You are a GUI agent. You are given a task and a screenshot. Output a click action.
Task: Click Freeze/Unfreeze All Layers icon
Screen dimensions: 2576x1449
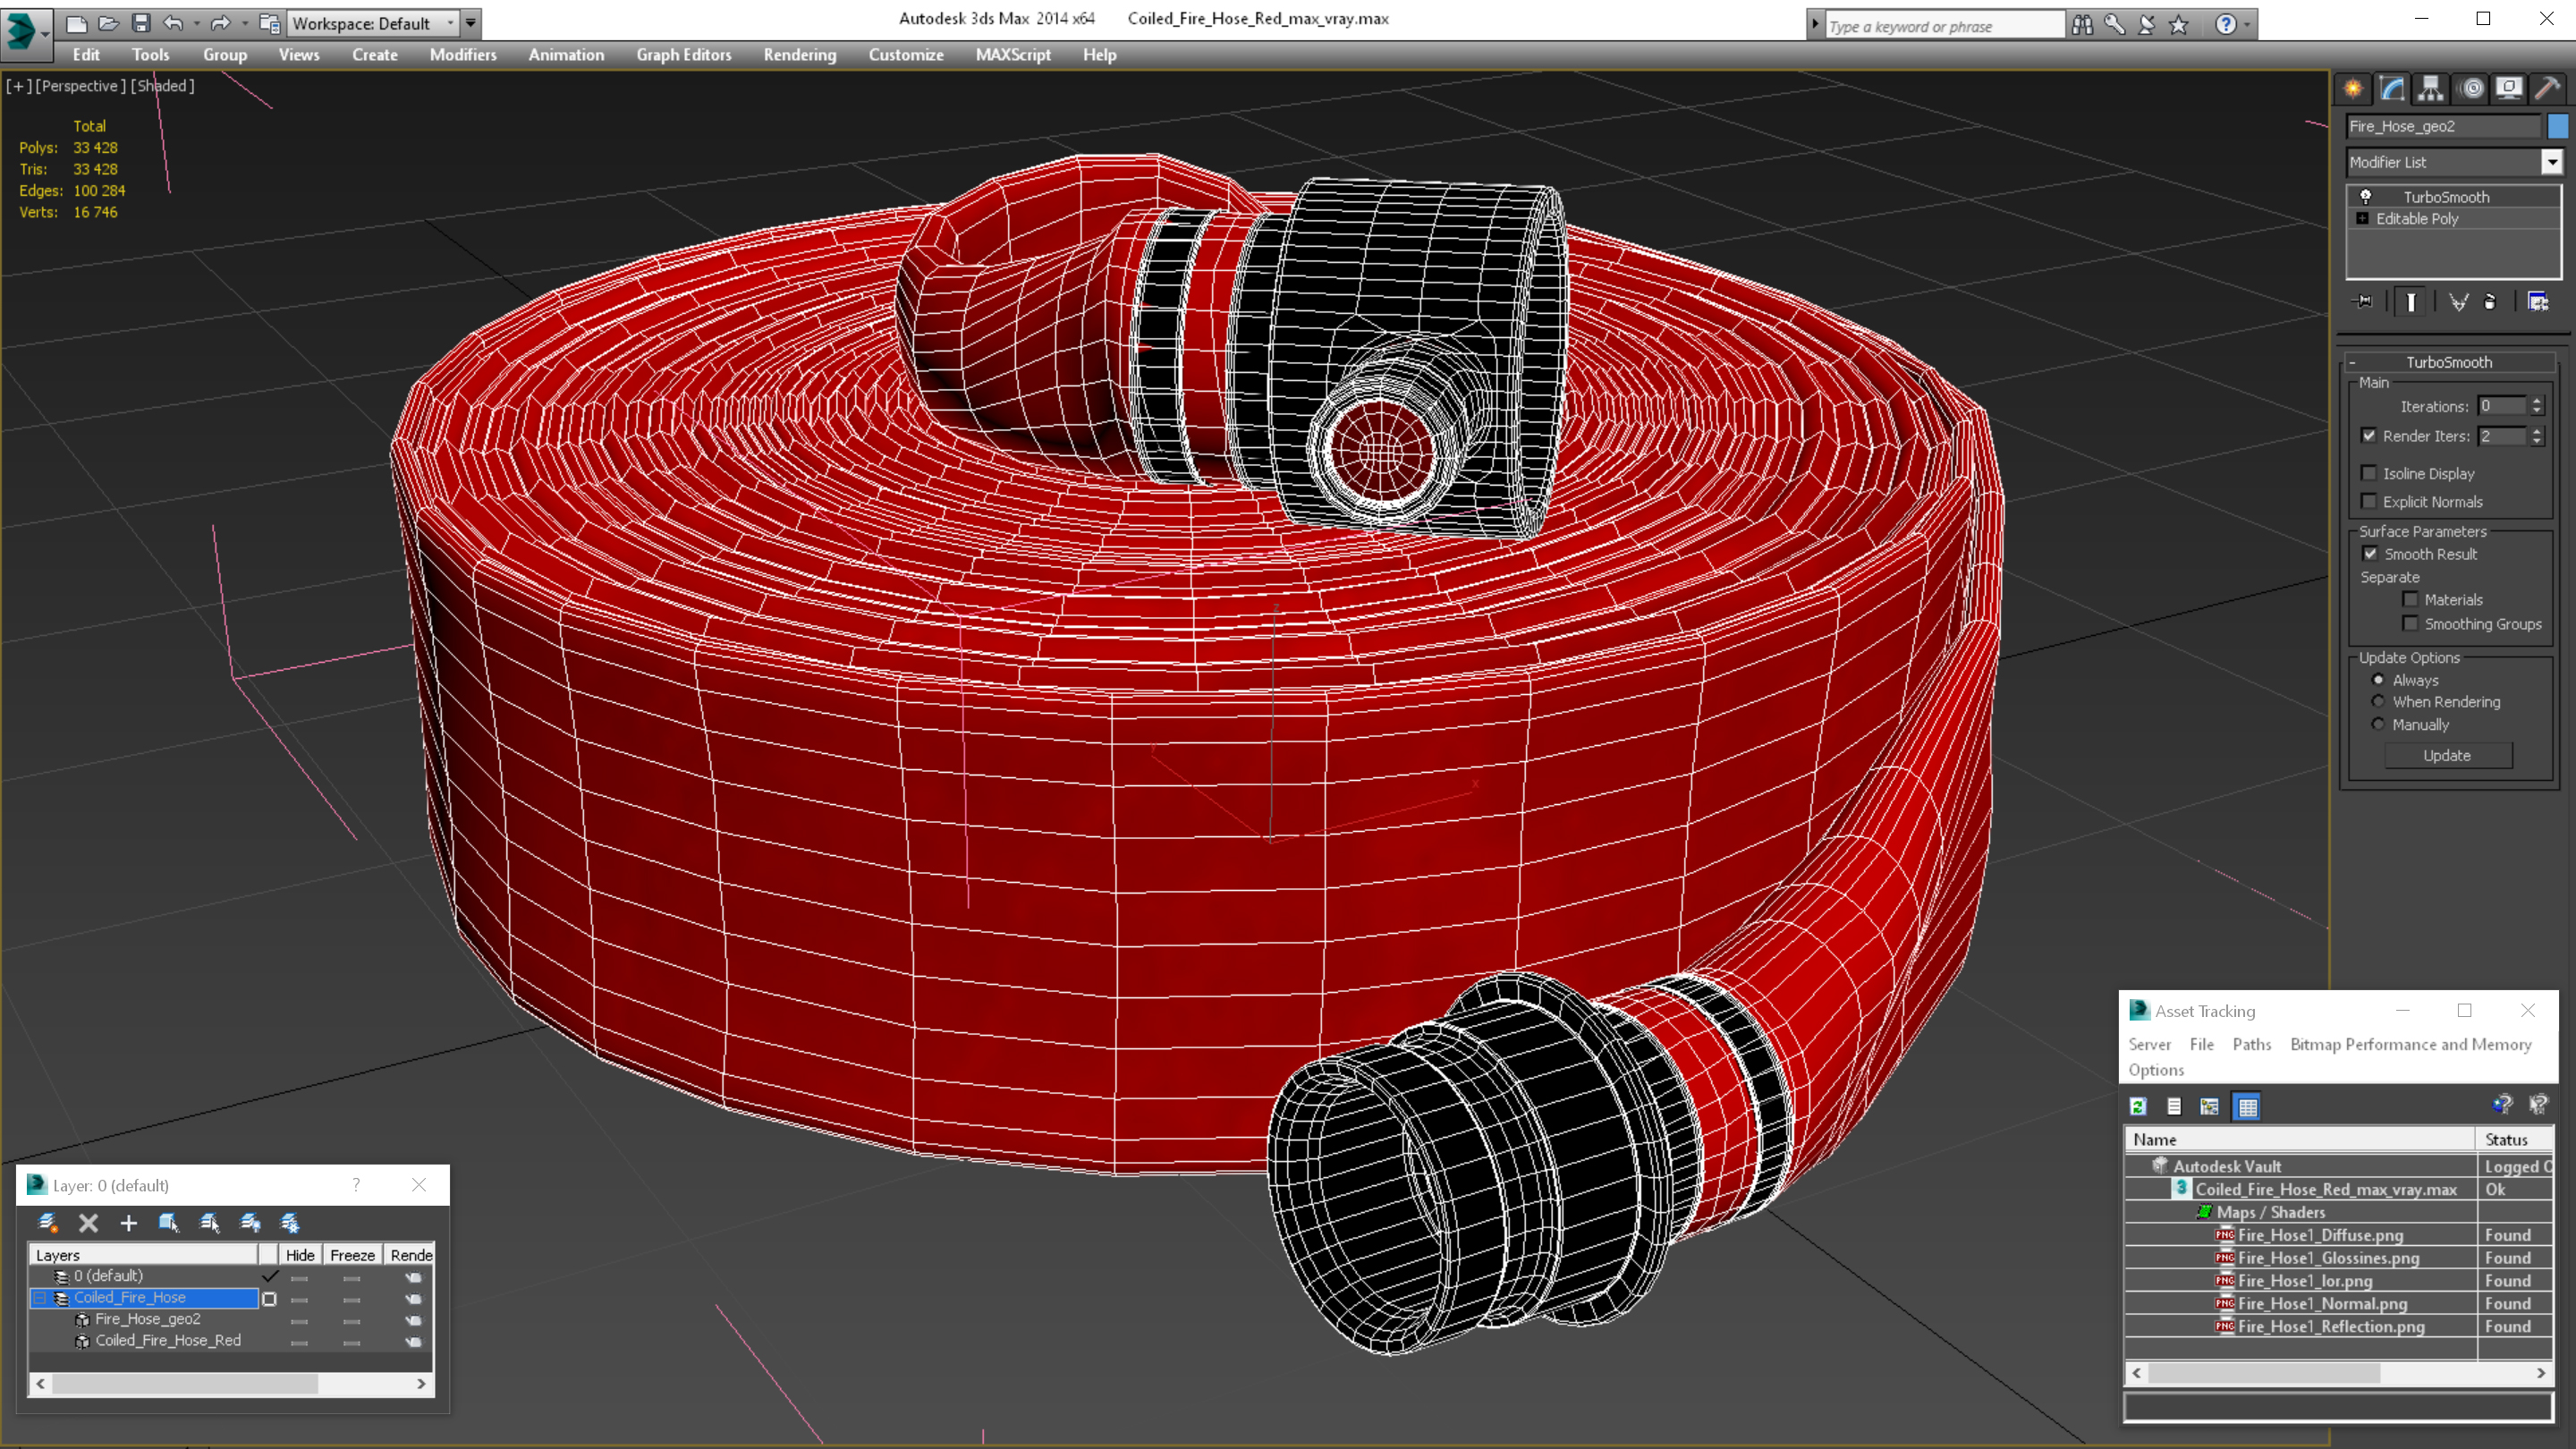[290, 1223]
